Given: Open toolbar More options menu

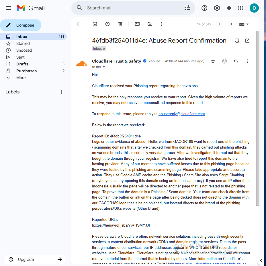Looking at the screenshot, I should (161, 24).
